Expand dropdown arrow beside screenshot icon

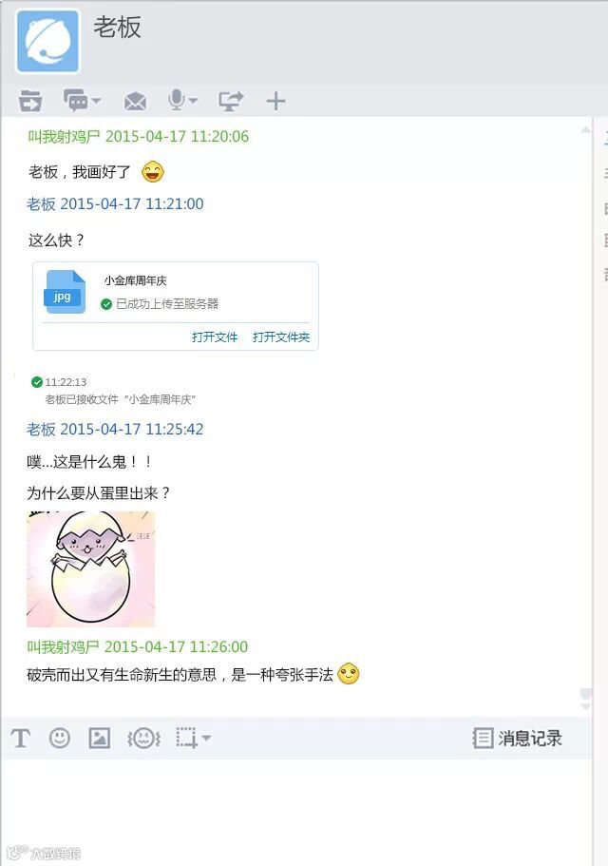(206, 738)
